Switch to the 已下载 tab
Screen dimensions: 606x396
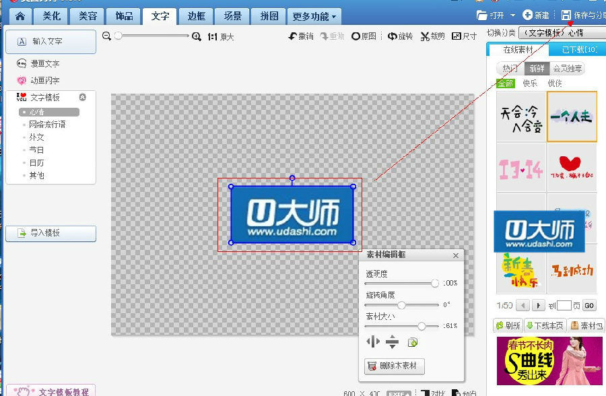(578, 50)
